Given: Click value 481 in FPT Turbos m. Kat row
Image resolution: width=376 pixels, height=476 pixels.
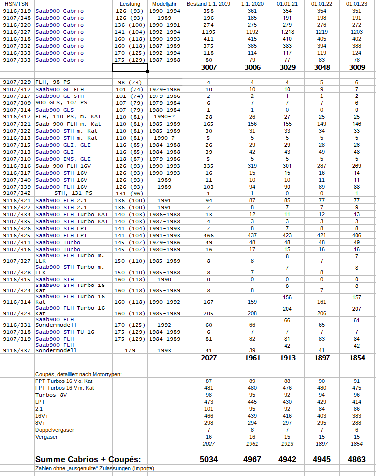Looking at the screenshot, I should tap(209, 388).
